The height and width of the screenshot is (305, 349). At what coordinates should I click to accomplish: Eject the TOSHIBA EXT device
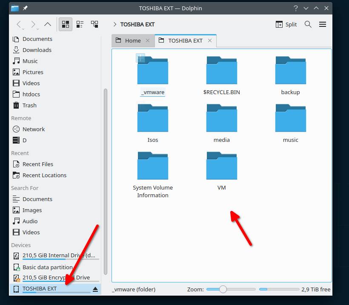point(95,289)
